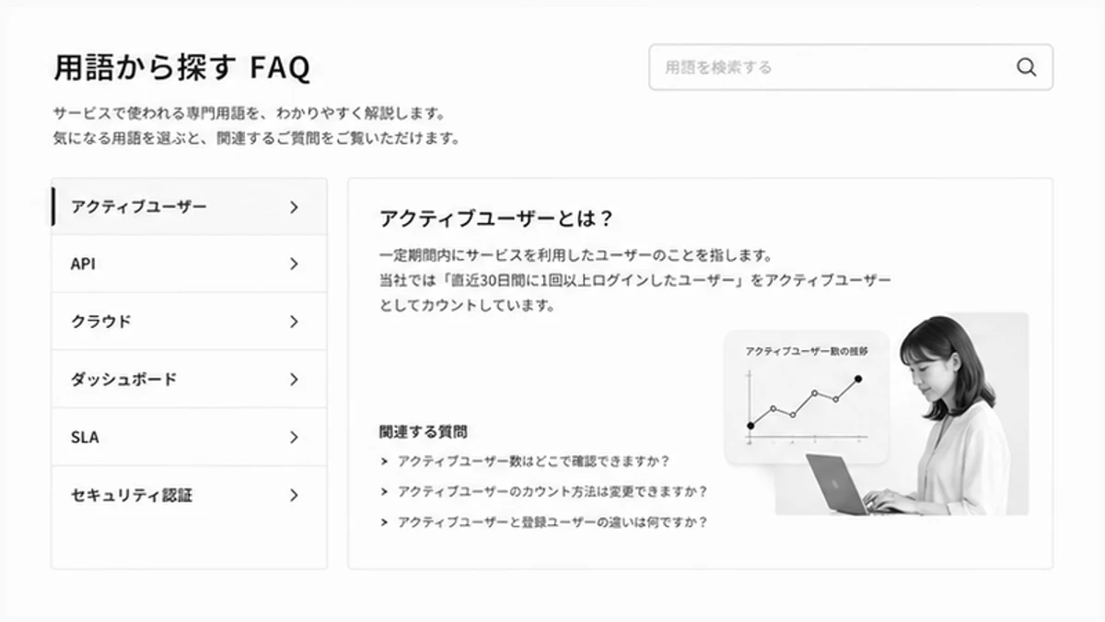The image size is (1105, 622).
Task: Open question about カウント方法 change
Action: [552, 492]
